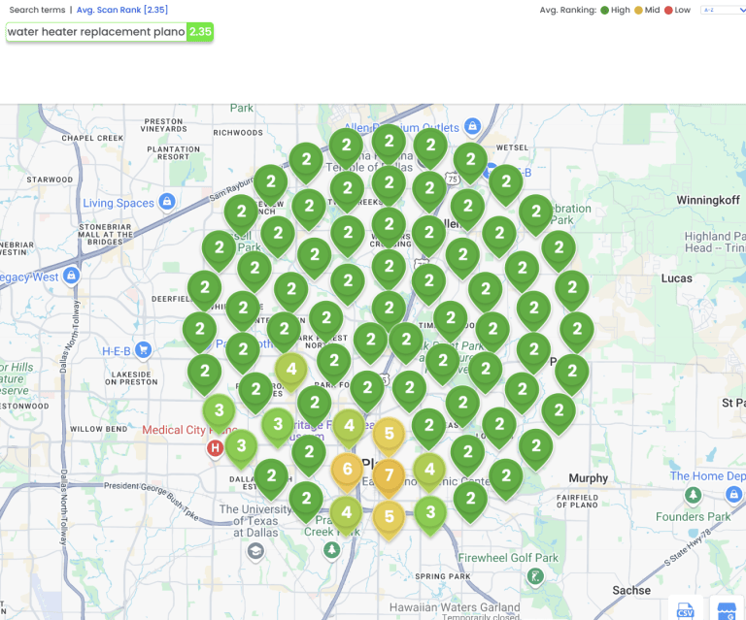Click the Living Spaces shopping bag marker
The image size is (746, 620).
point(167,202)
